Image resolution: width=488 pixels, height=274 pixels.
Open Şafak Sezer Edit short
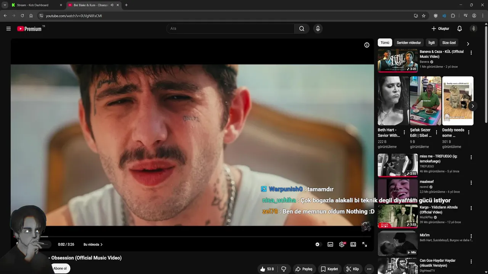pyautogui.click(x=425, y=101)
